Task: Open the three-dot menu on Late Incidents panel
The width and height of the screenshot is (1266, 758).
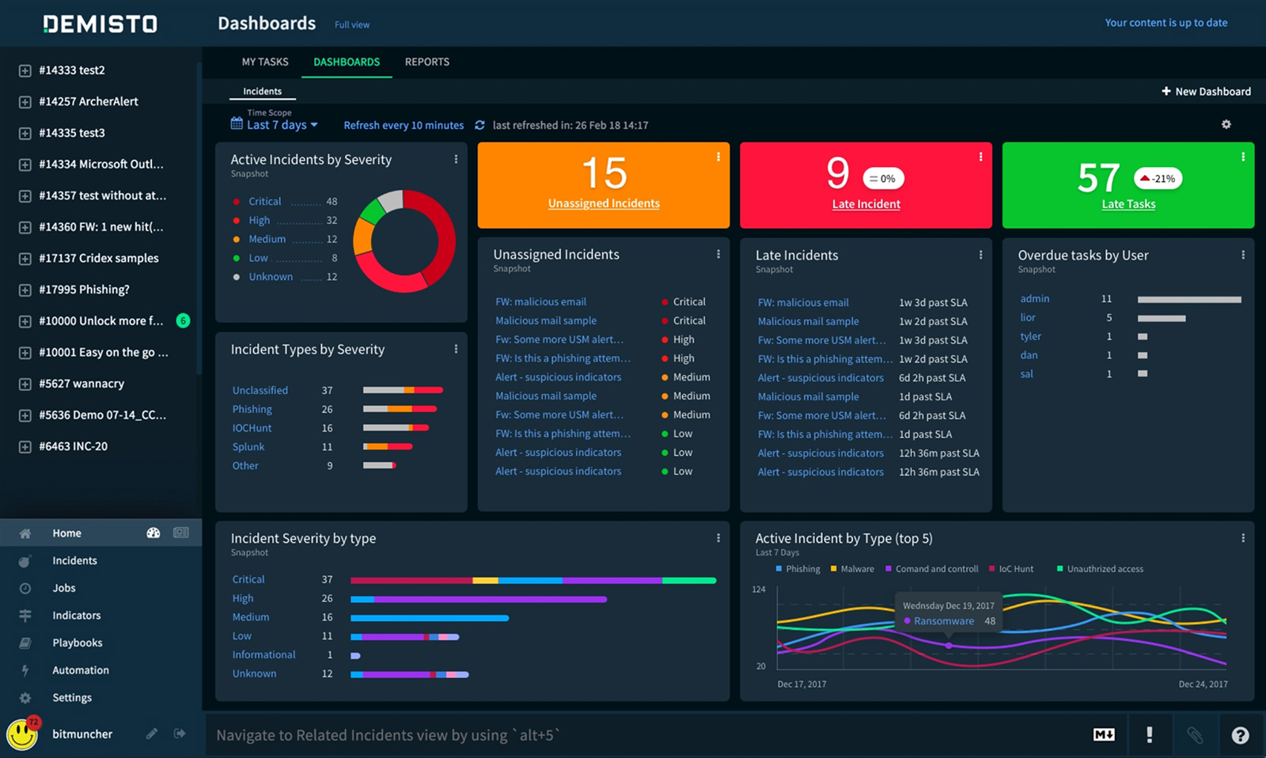Action: (980, 255)
